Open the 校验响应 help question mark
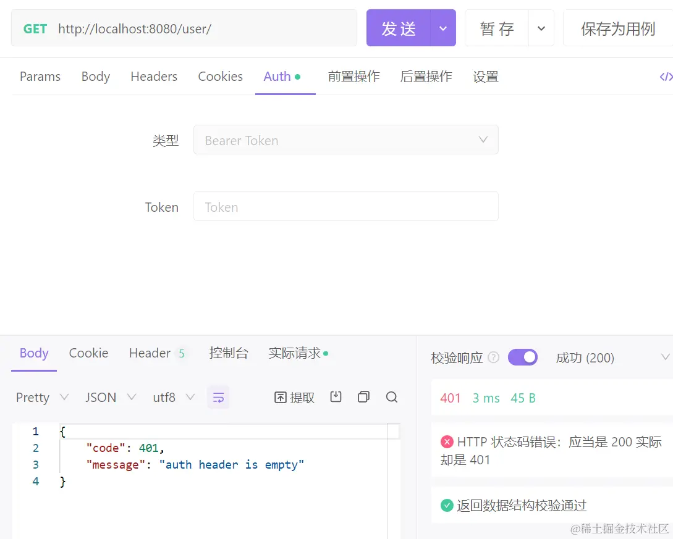Image resolution: width=673 pixels, height=539 pixels. point(494,357)
